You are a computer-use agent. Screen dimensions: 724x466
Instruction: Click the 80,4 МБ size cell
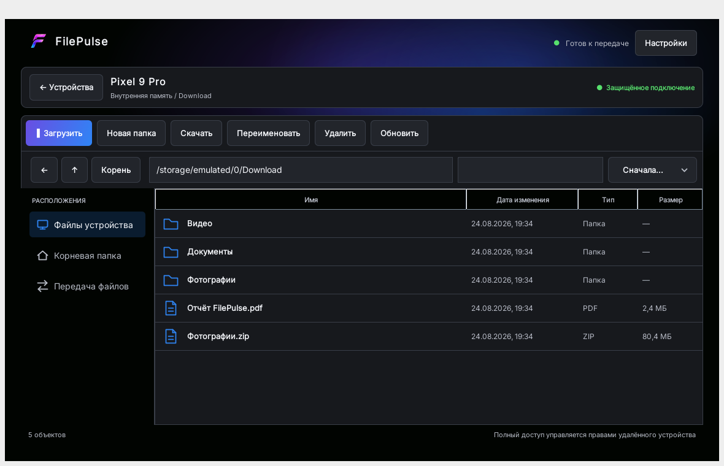(657, 337)
